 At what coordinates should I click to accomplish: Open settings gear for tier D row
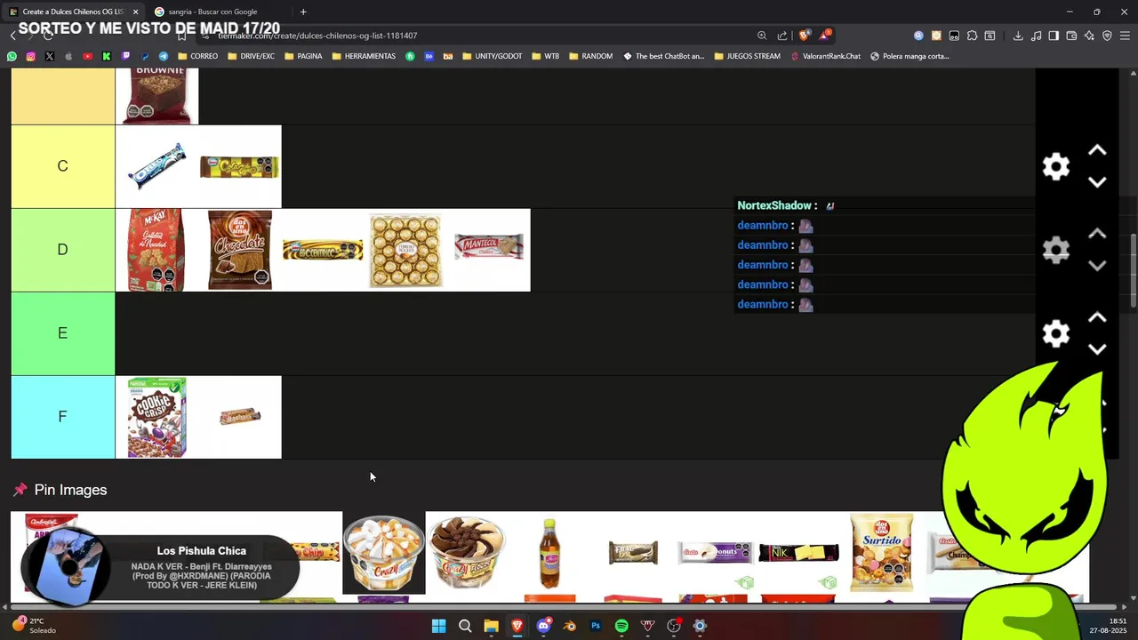[x=1056, y=250]
